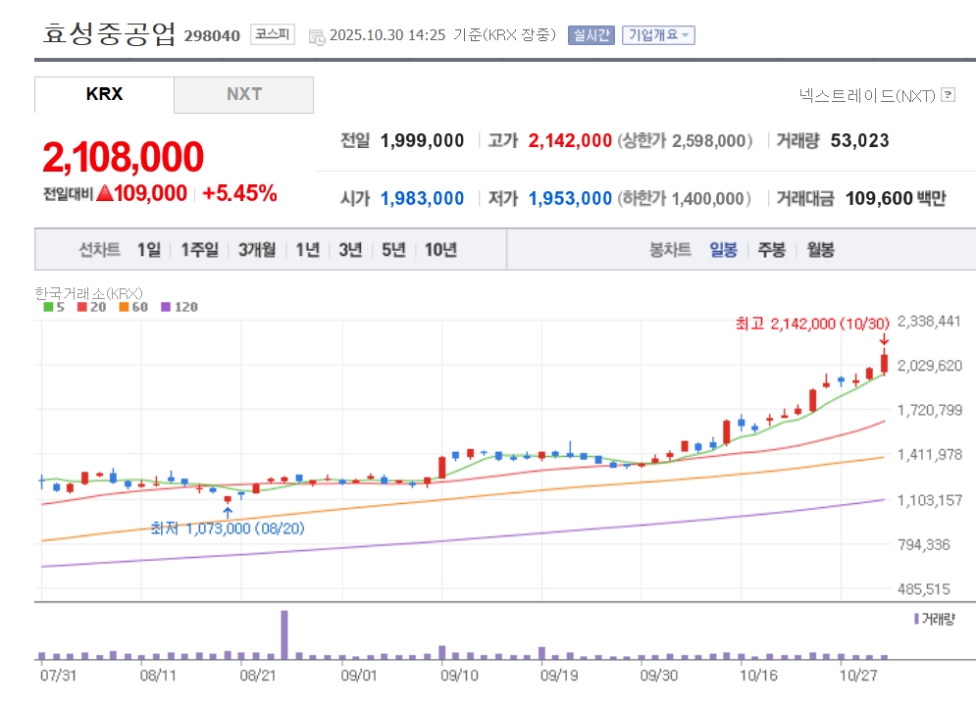This screenshot has height=707, width=976.
Task: Expand the 기업개요 dropdown
Action: (x=658, y=35)
